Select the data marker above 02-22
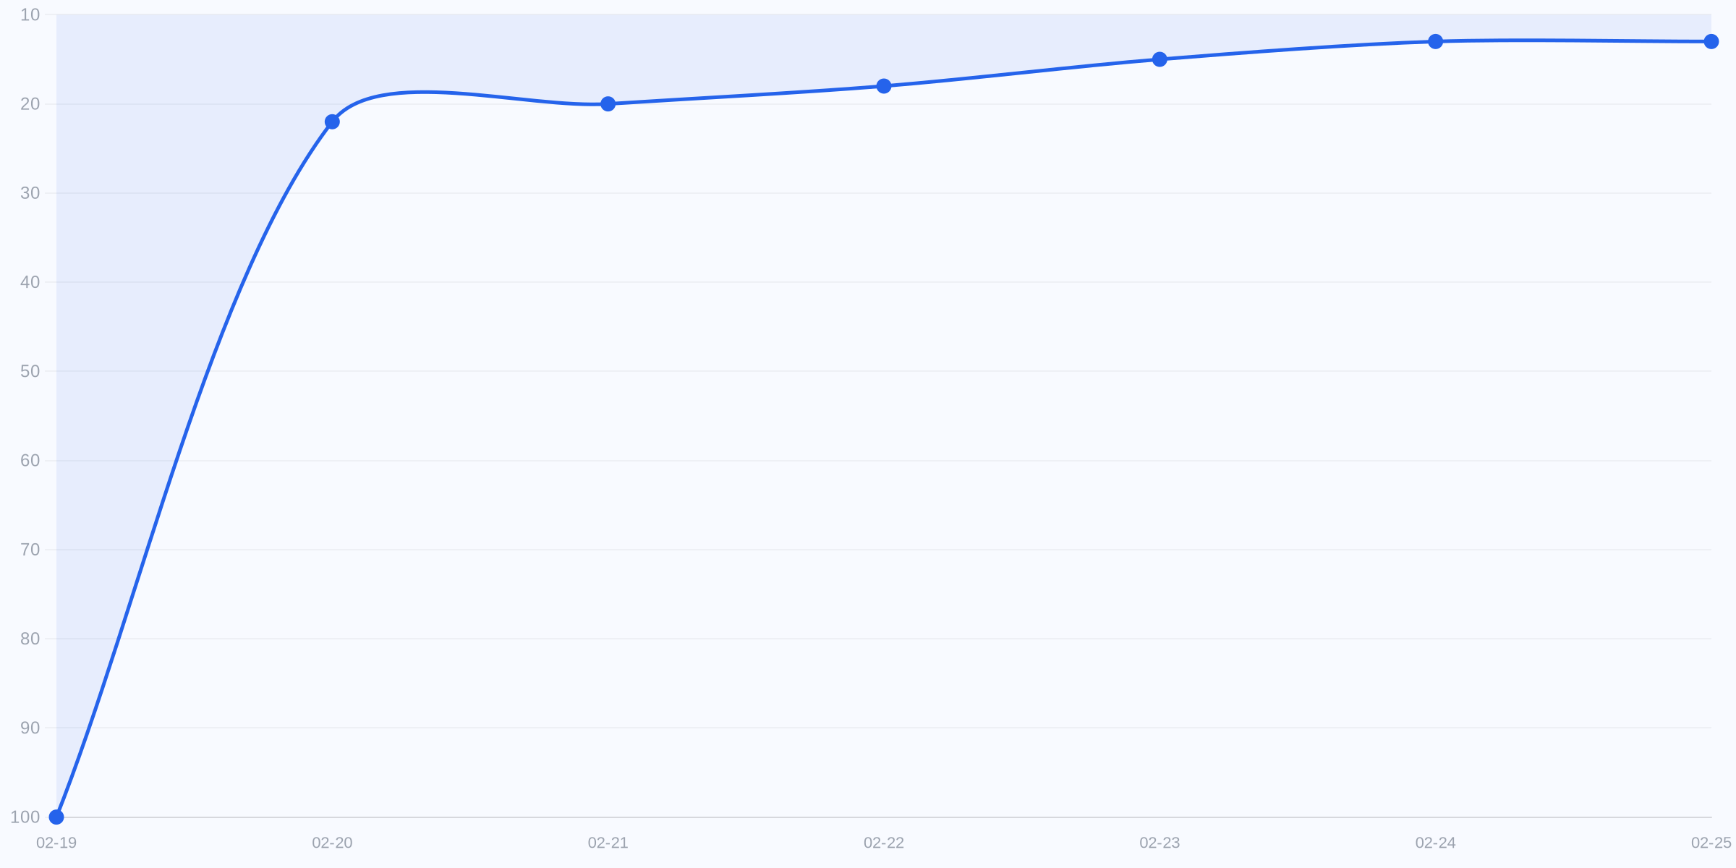Viewport: 1736px width, 868px height. (884, 86)
